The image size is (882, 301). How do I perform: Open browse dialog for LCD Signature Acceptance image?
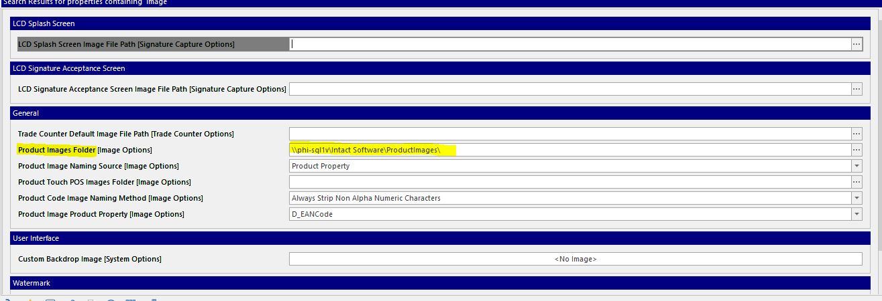point(857,89)
